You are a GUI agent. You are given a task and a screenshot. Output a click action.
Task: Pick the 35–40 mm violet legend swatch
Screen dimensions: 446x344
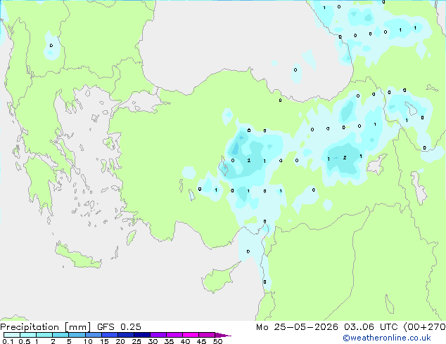tap(174, 335)
